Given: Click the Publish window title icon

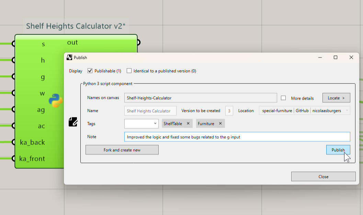Looking at the screenshot, I should point(69,58).
